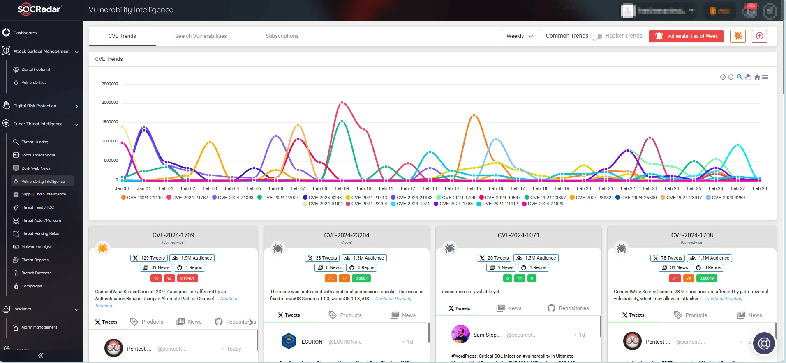Image resolution: width=786 pixels, height=363 pixels.
Task: Open Supply Chain Intelligence sidebar item
Action: click(x=44, y=194)
